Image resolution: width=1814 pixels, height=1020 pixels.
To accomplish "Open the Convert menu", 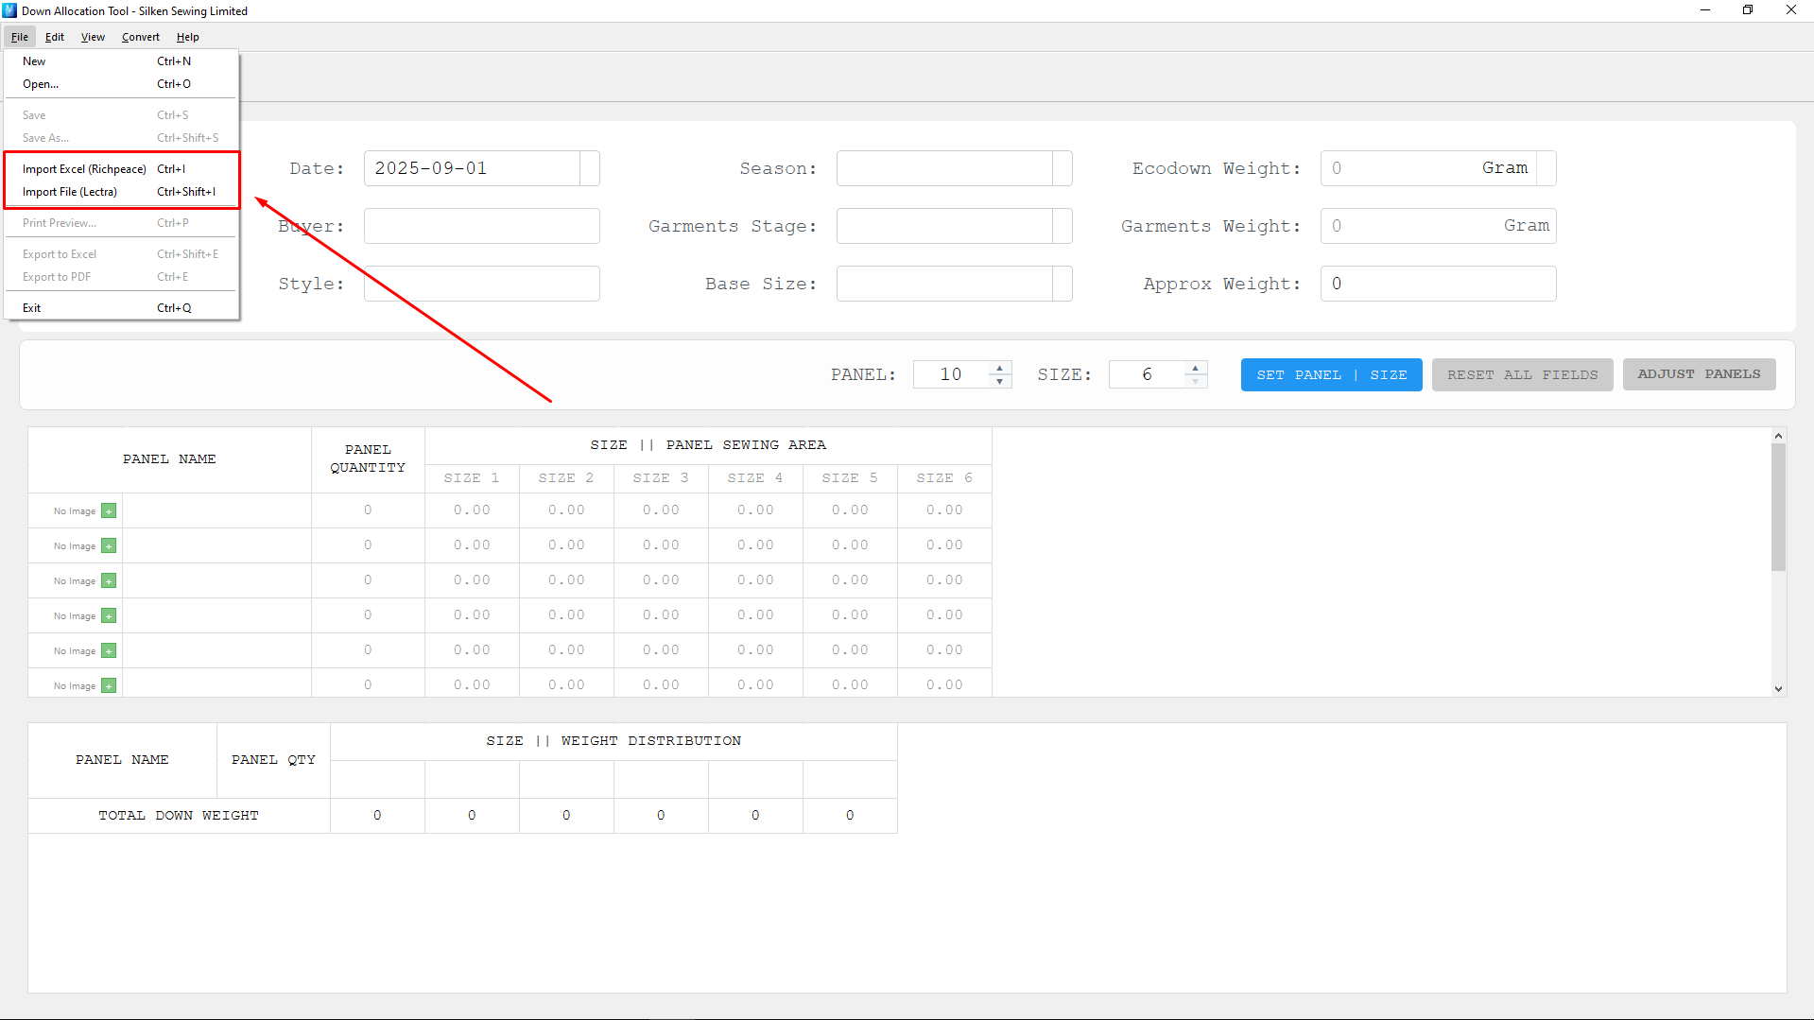I will click(x=140, y=37).
